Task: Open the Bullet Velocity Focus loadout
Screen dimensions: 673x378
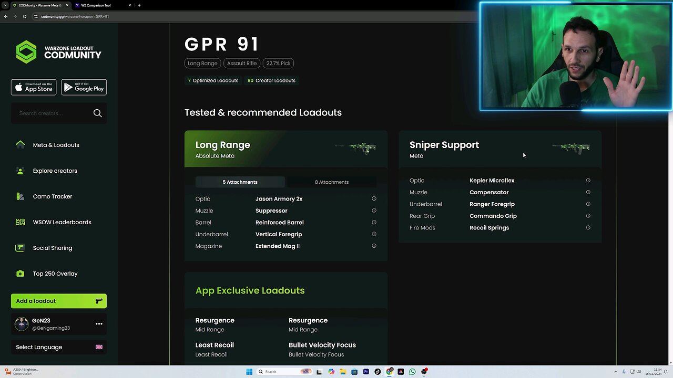Action: click(322, 349)
